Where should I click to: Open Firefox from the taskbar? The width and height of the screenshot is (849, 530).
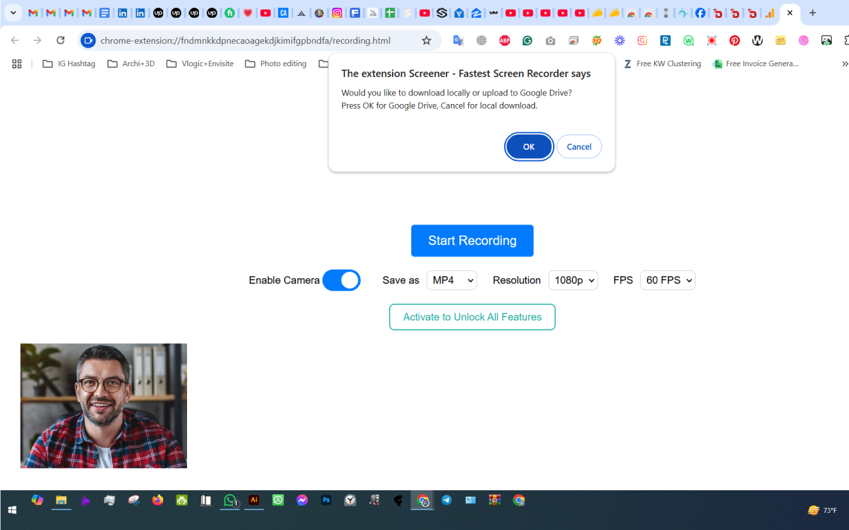coord(157,501)
